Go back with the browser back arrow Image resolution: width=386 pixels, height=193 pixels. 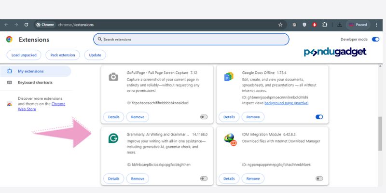(6, 25)
